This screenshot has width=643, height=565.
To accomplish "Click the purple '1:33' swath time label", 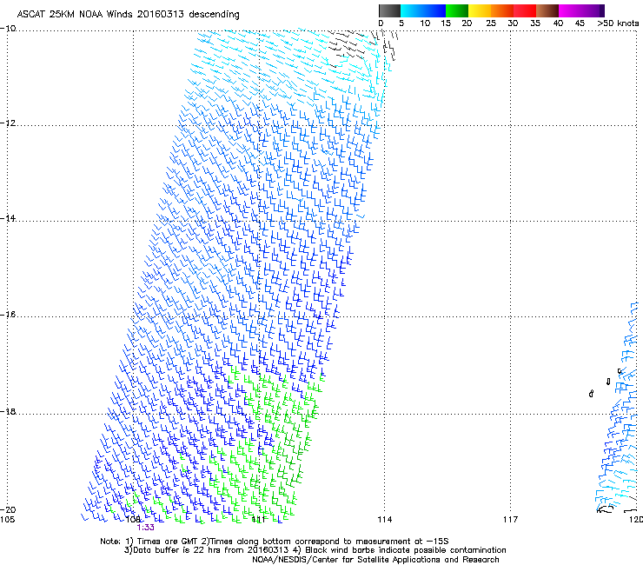I will coord(146,528).
